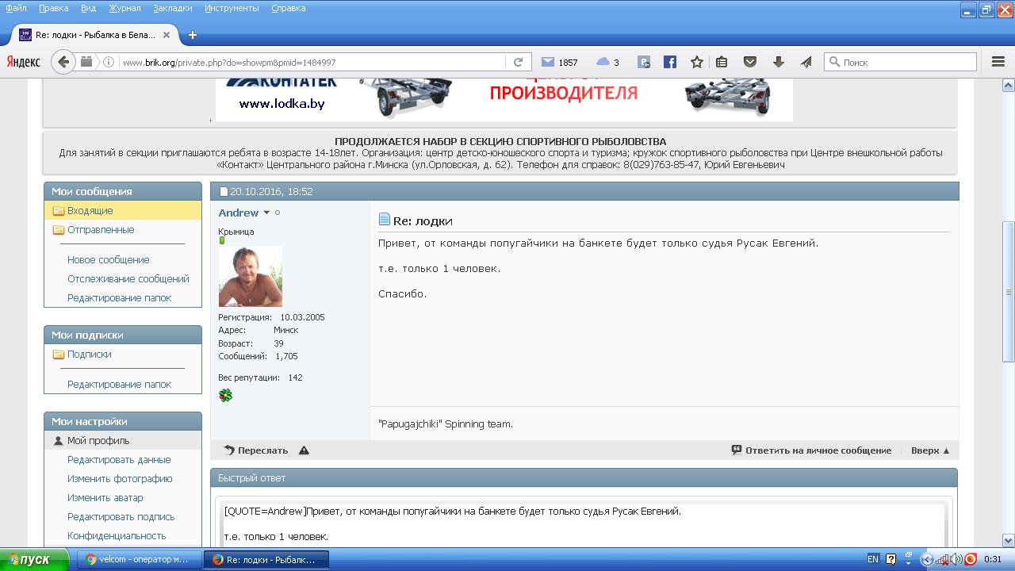Viewport: 1015px width, 571px height.
Task: Reload the page with the refresh icon
Action: click(x=518, y=62)
